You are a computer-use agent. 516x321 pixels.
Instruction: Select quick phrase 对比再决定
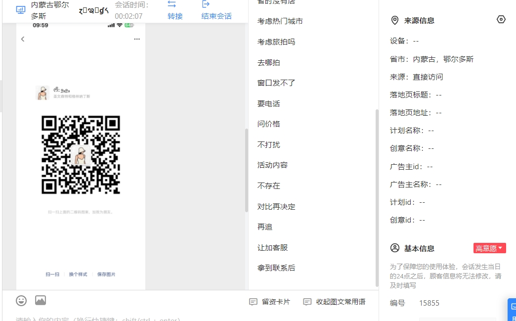276,207
